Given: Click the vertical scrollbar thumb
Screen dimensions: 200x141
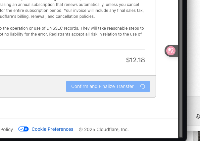Looking at the screenshot, I should pos(181,69).
